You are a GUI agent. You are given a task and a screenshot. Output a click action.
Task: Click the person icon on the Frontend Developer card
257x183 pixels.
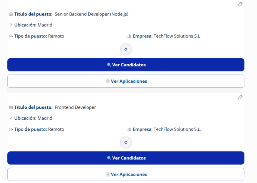10,129
